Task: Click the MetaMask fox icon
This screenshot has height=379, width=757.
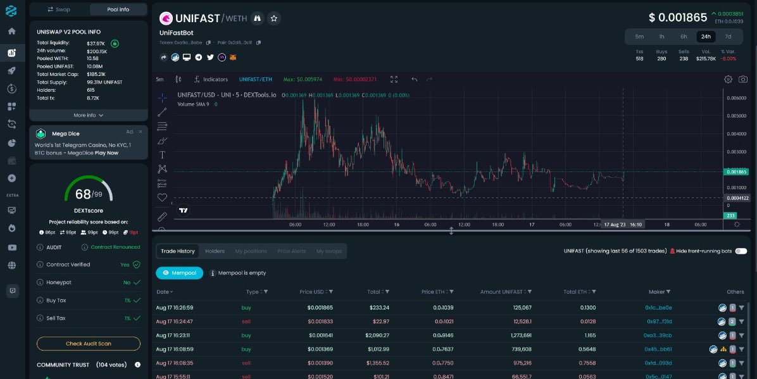Action: (233, 58)
